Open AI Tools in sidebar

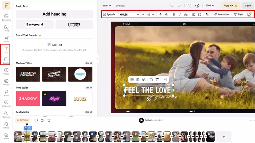coord(6,39)
